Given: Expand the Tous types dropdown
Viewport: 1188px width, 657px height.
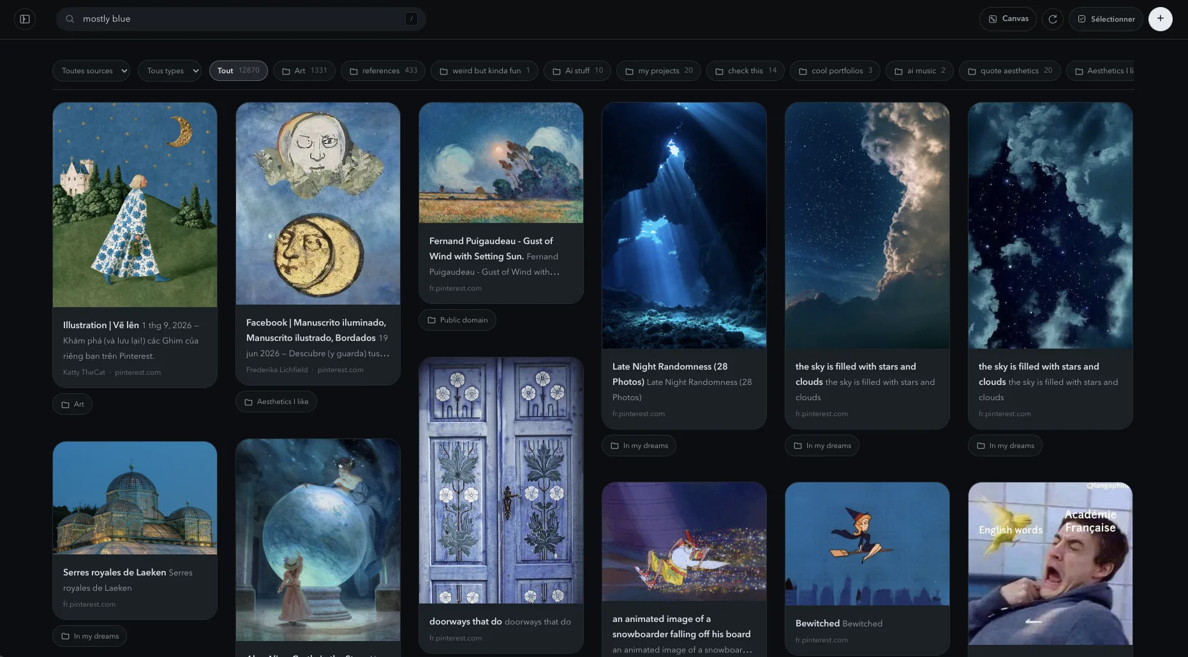Looking at the screenshot, I should (x=170, y=71).
